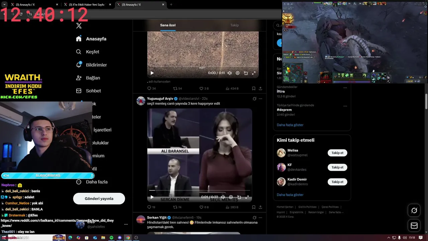The height and width of the screenshot is (241, 428).
Task: Enable picture-in-picture on the top video
Action: point(246,73)
